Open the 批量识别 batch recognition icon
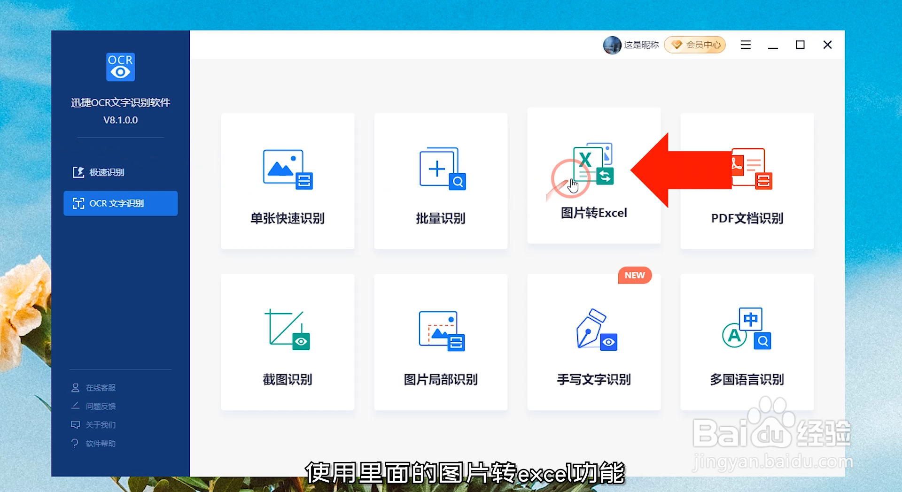Image resolution: width=902 pixels, height=492 pixels. click(x=442, y=169)
